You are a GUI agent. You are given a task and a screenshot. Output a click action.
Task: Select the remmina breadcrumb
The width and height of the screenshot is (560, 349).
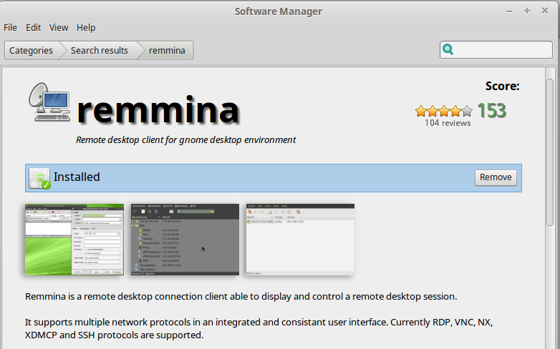[x=167, y=50]
